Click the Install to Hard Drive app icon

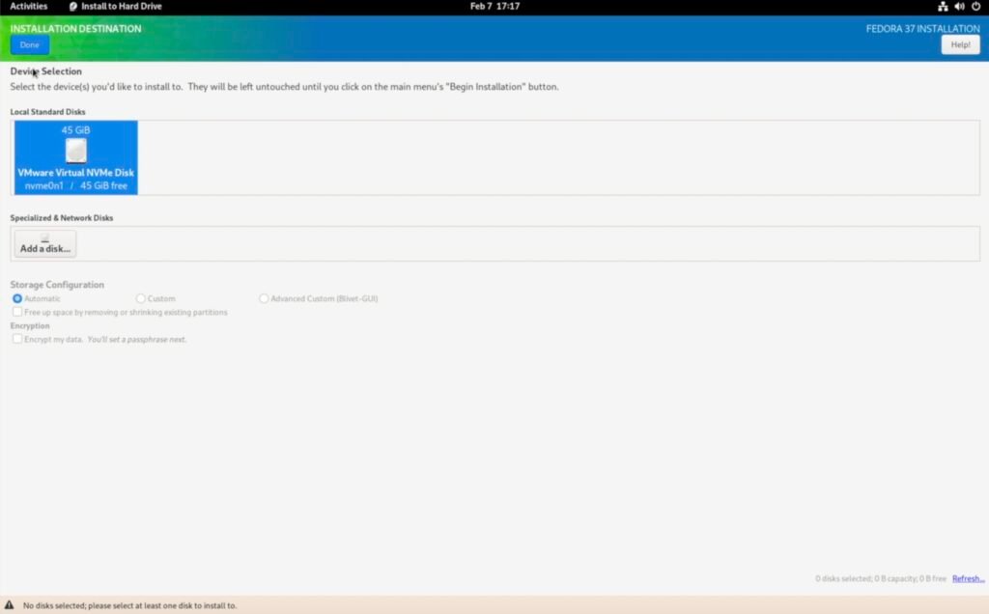click(x=73, y=7)
